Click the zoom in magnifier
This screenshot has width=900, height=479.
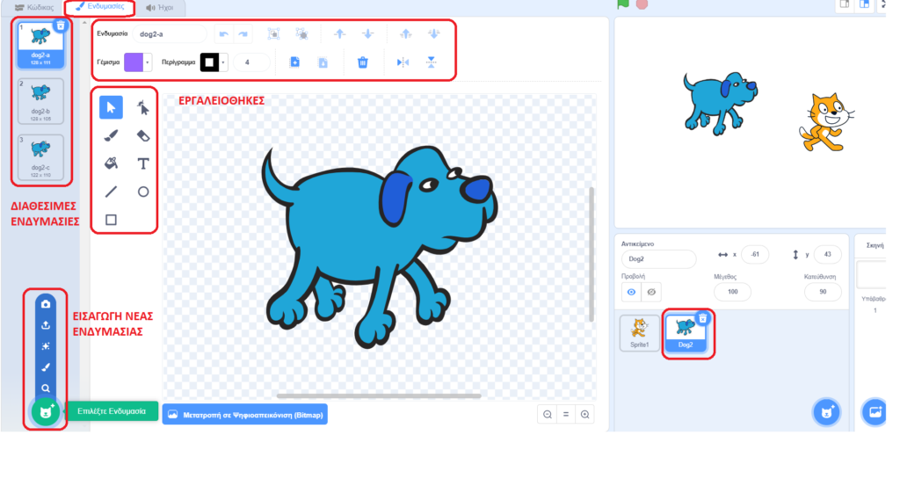(x=584, y=415)
